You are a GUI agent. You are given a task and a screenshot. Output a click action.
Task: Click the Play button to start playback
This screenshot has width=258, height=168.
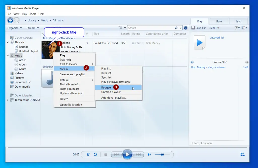127,154
